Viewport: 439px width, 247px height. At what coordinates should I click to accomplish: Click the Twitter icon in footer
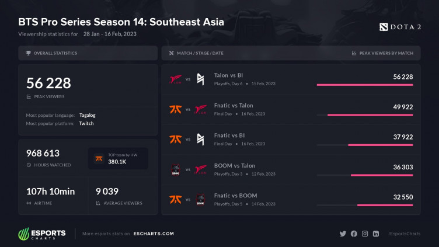point(343,234)
